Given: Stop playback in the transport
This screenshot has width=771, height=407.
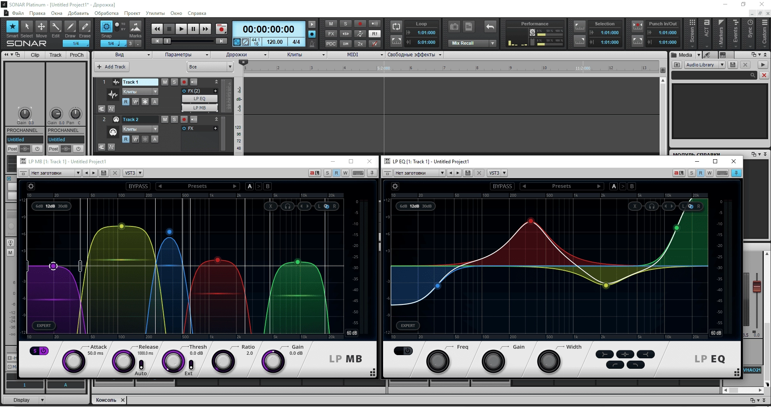Looking at the screenshot, I should pyautogui.click(x=169, y=29).
